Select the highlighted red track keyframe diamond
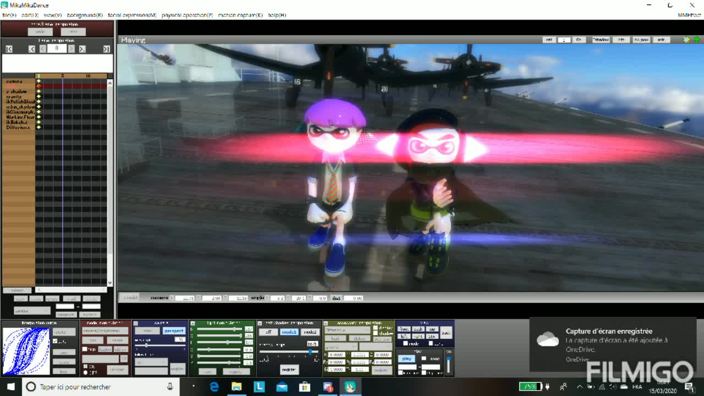 point(38,86)
